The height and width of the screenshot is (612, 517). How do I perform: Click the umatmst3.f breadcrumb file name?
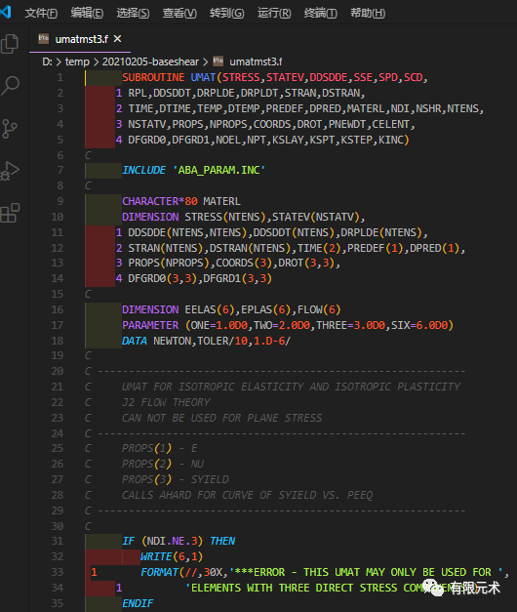(256, 61)
